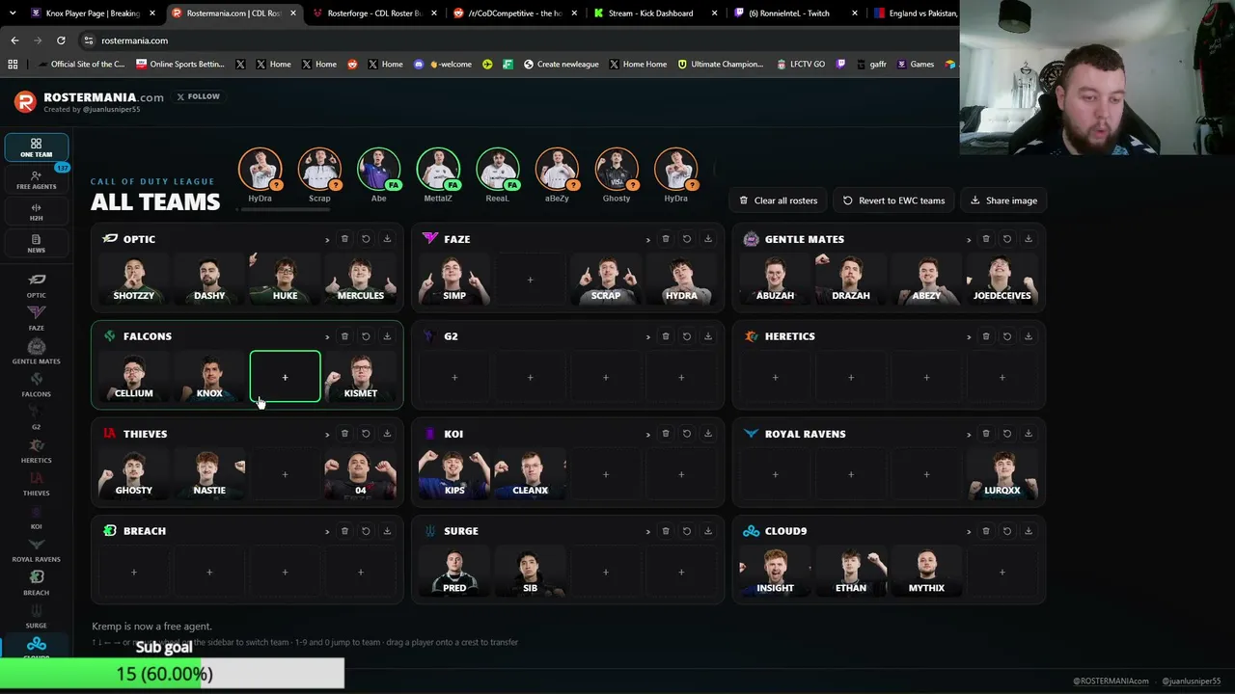Open the Cloud9 card chevron

(969, 531)
